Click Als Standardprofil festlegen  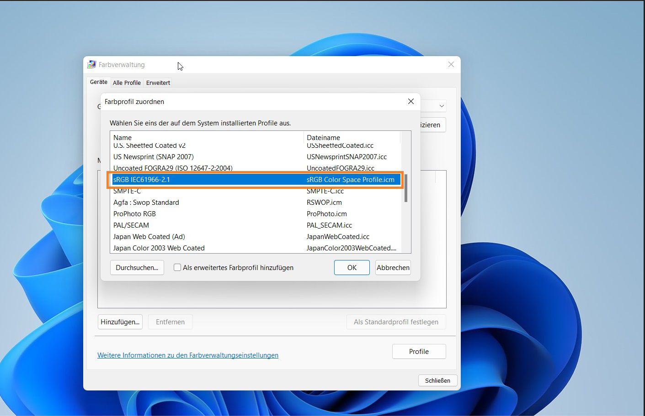pyautogui.click(x=396, y=322)
